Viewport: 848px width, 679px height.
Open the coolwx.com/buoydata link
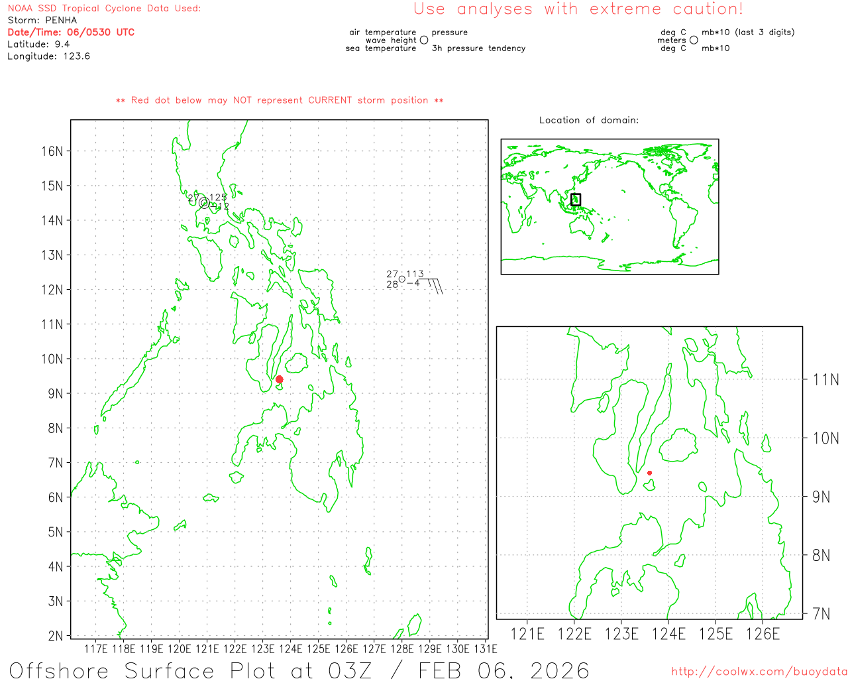(x=759, y=672)
